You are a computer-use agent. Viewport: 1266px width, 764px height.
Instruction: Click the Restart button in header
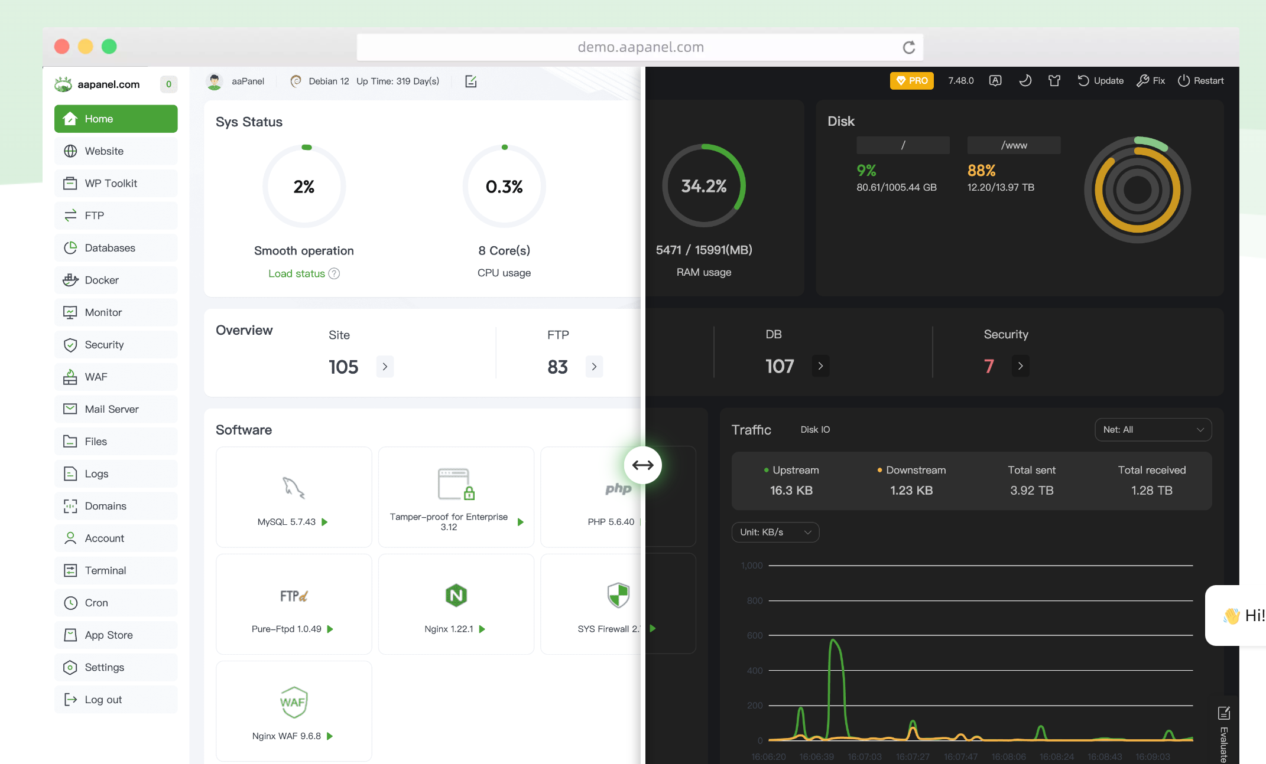click(1200, 81)
